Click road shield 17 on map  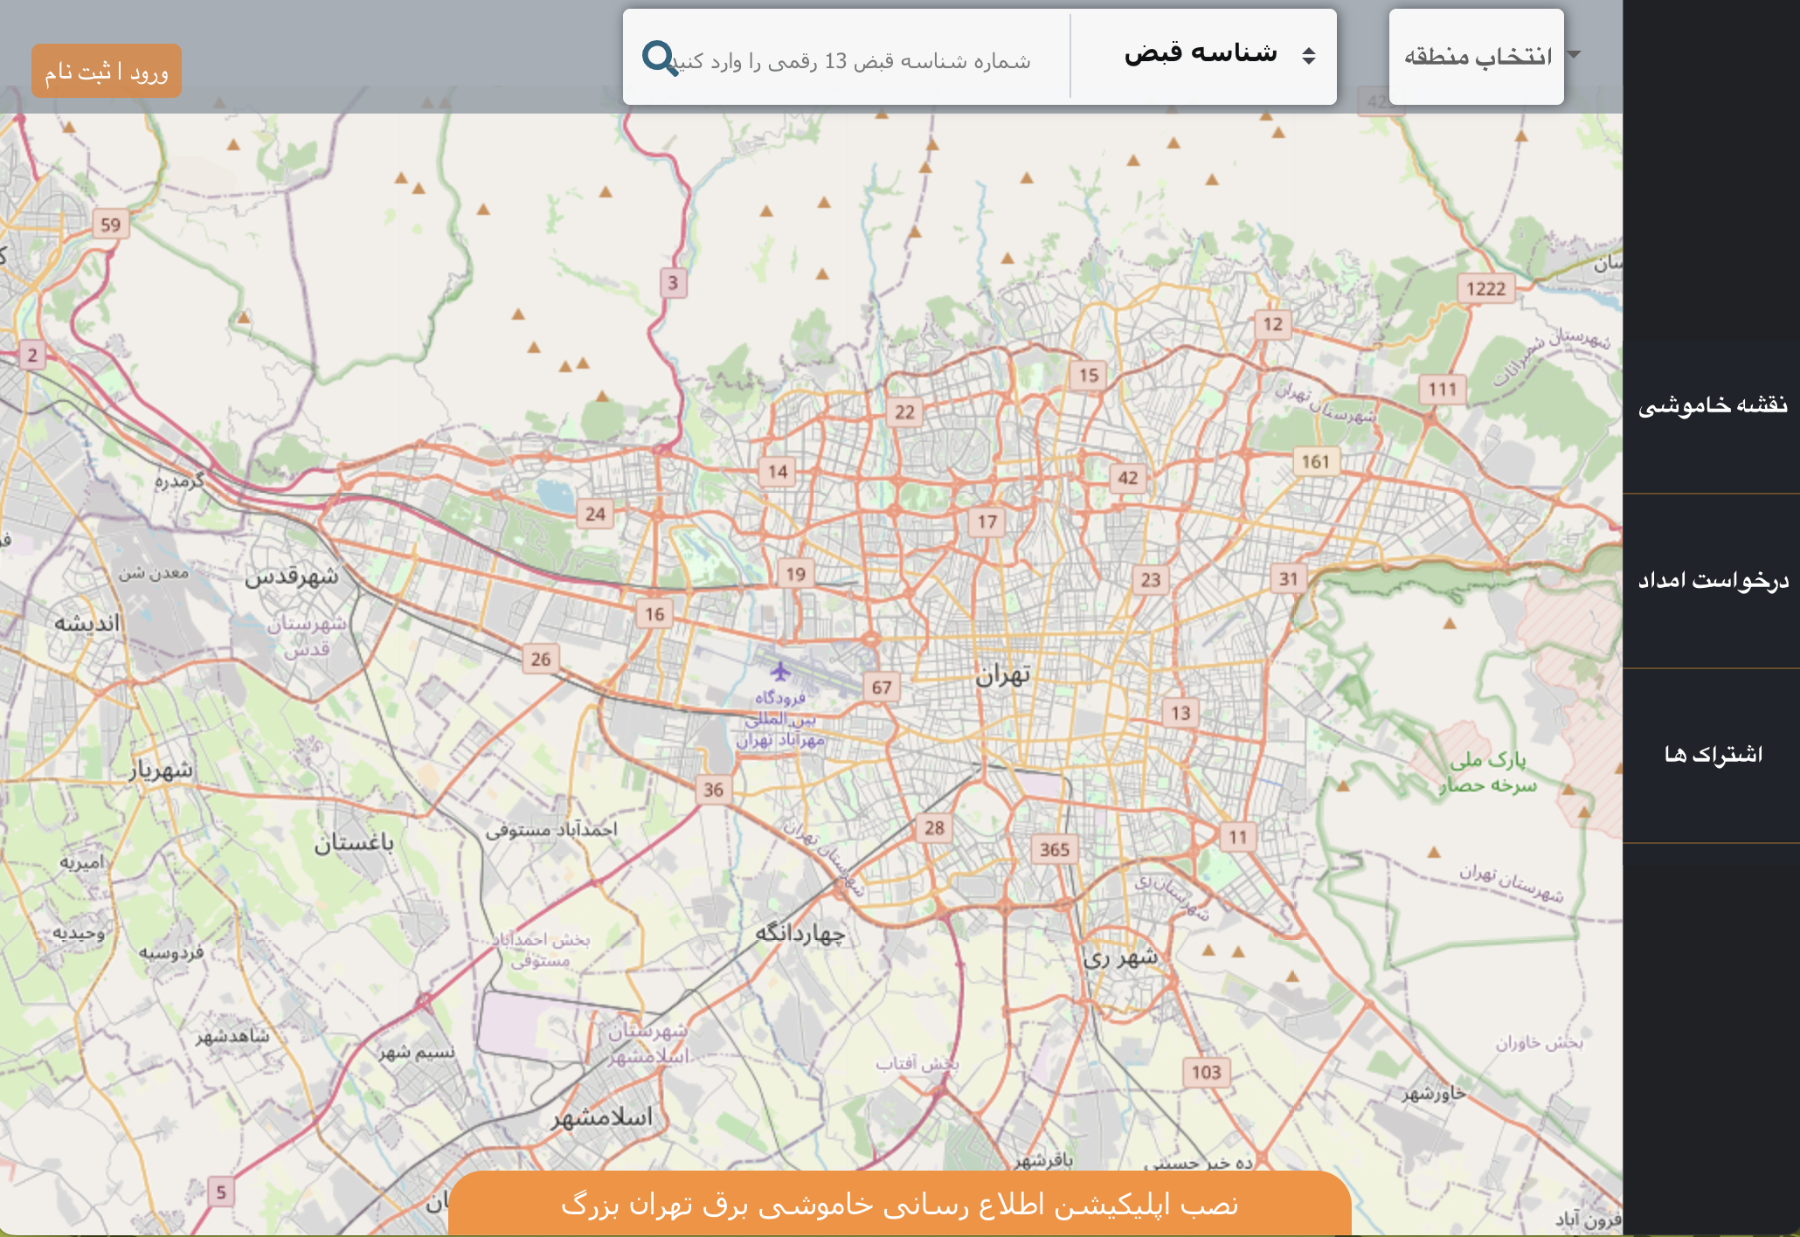coord(987,522)
